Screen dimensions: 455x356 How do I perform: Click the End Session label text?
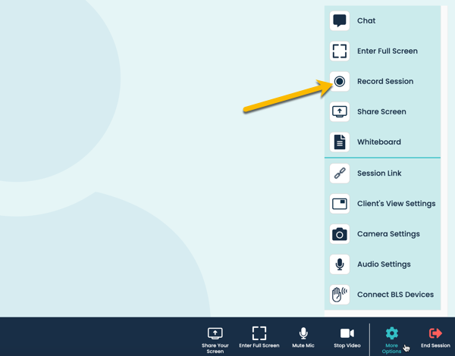[435, 345]
